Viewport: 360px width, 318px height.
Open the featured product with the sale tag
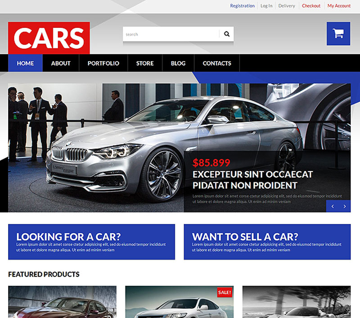pyautogui.click(x=180, y=301)
